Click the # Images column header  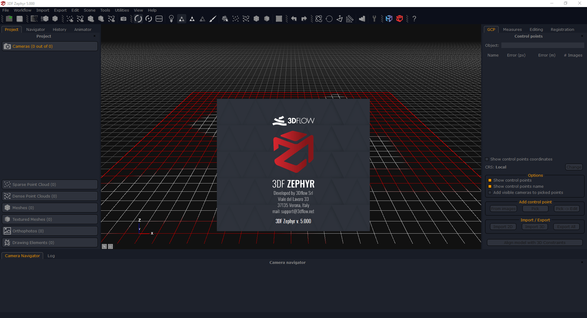[573, 55]
